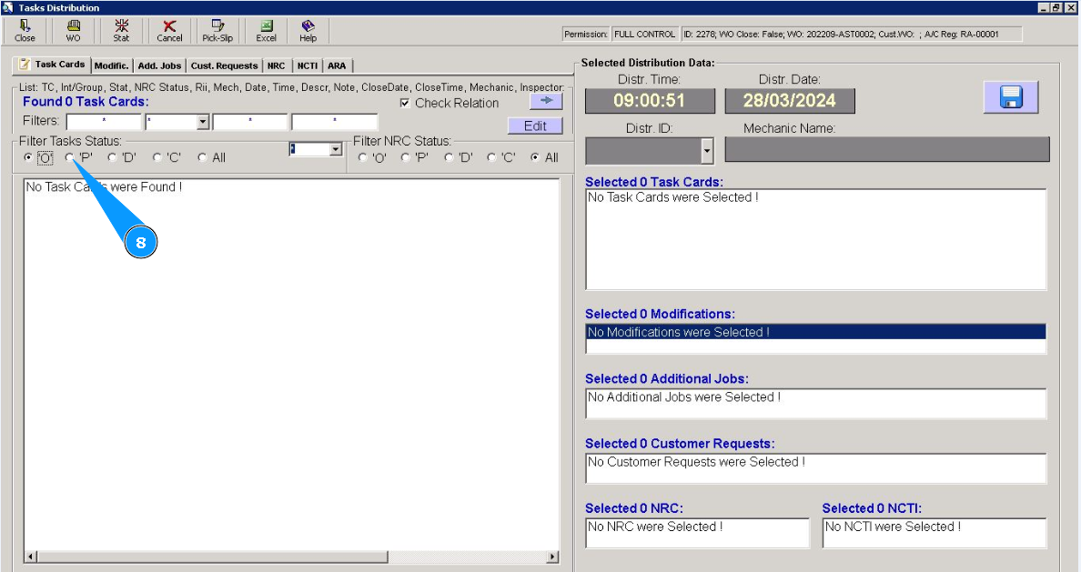The width and height of the screenshot is (1081, 572).
Task: Click 'No NRC were Selected !' text
Action: tap(655, 527)
